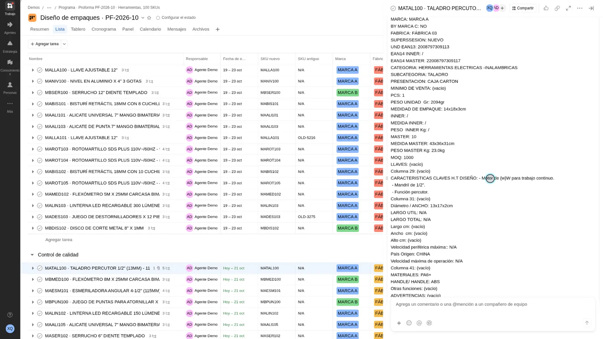
Task: Click Agregar tarea row below MBDIS102
Action: tap(59, 240)
